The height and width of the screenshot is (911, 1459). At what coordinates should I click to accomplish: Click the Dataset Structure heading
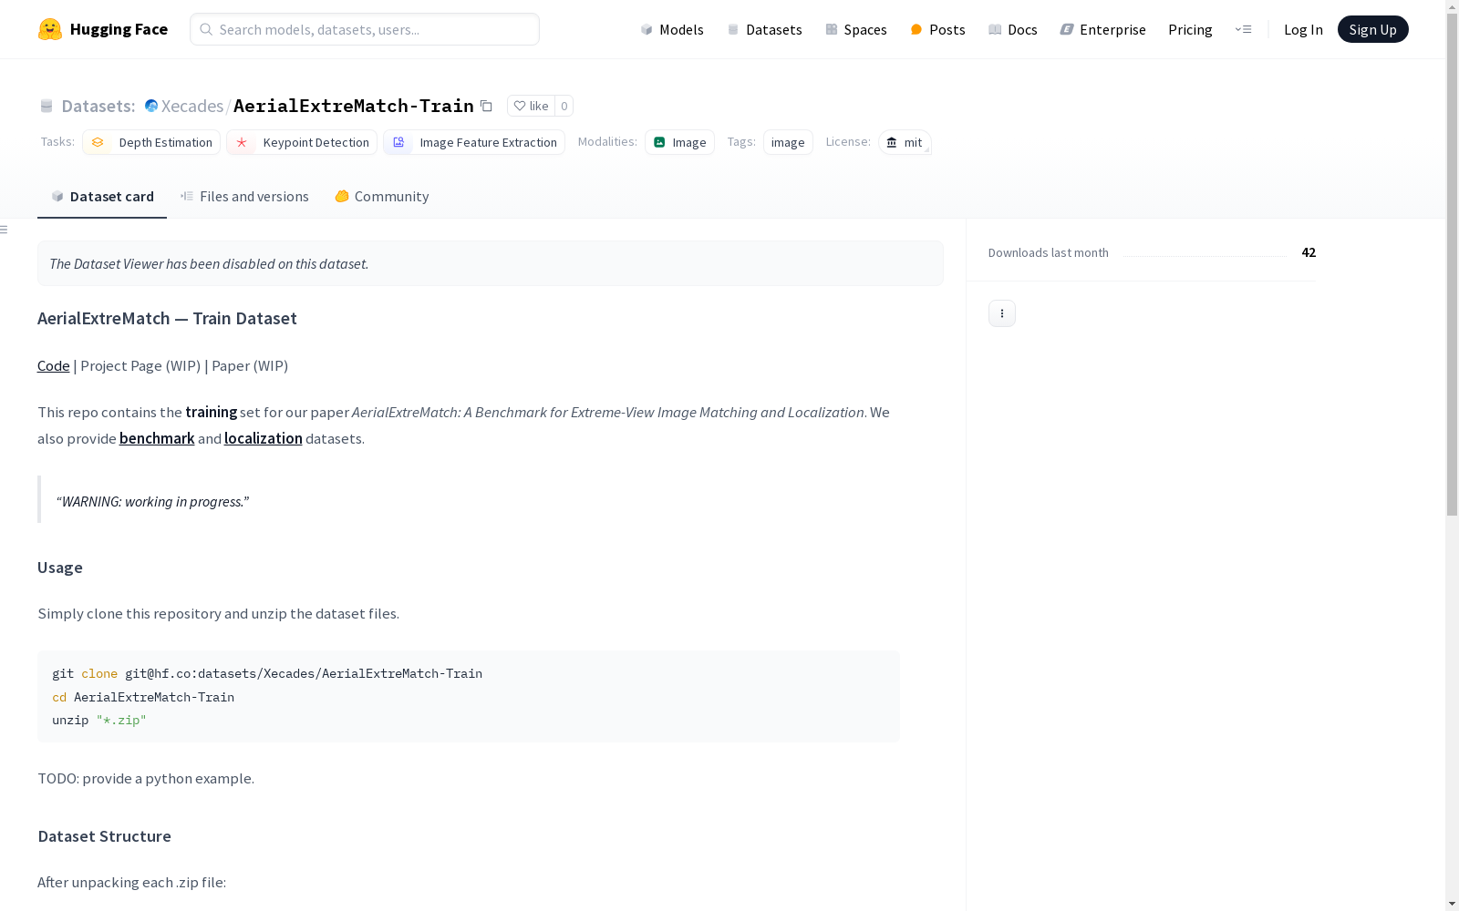(x=104, y=836)
